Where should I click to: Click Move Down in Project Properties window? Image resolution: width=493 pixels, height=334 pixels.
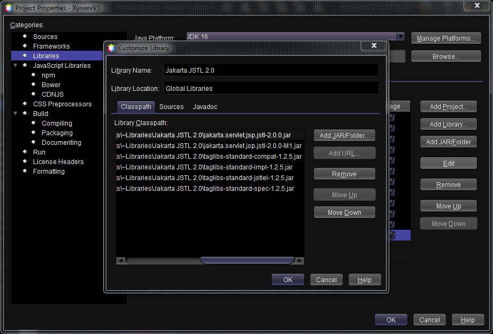449,223
